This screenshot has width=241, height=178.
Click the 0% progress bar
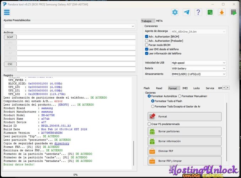tap(75, 174)
